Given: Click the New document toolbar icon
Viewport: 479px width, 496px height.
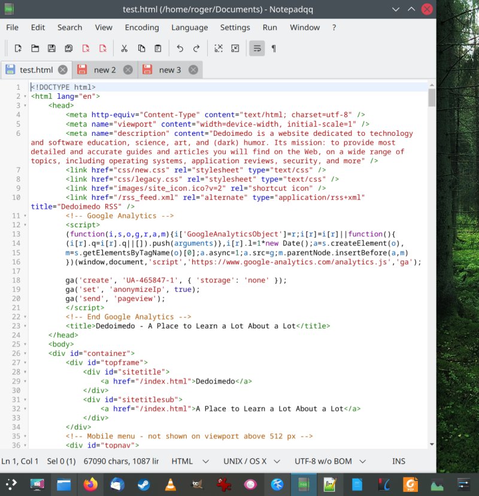Looking at the screenshot, I should tap(18, 48).
